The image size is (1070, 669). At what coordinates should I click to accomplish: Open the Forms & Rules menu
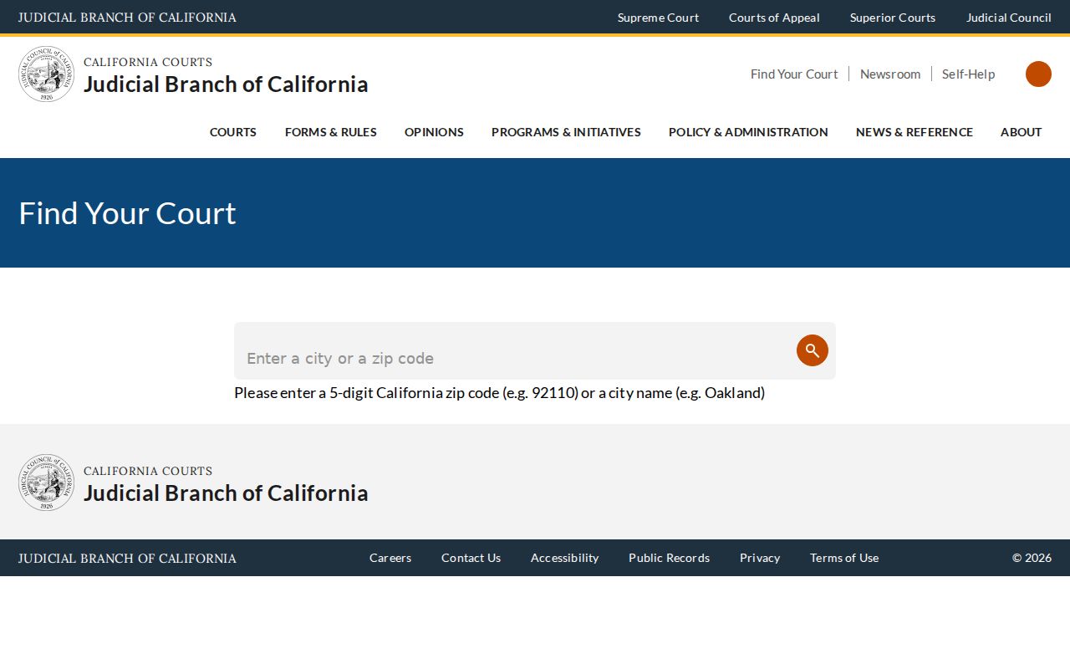[331, 132]
